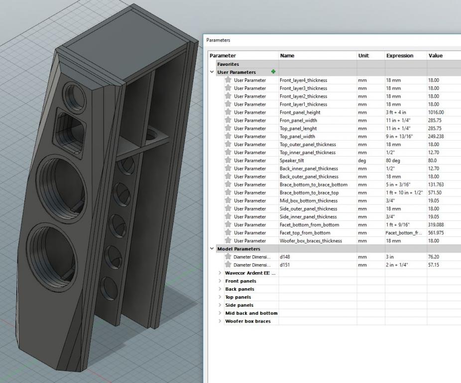Favorite the Fron_panel_width parameter star
Viewport: 461px width, 383px height.
point(228,120)
